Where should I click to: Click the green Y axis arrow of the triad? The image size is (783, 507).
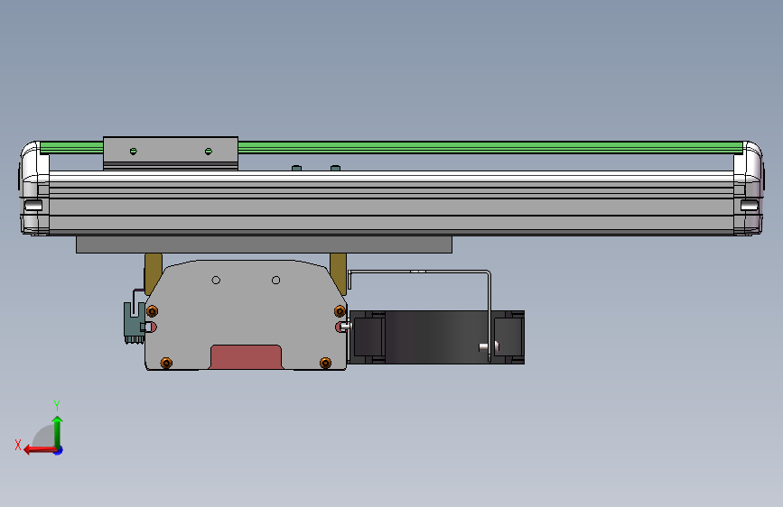tap(58, 431)
